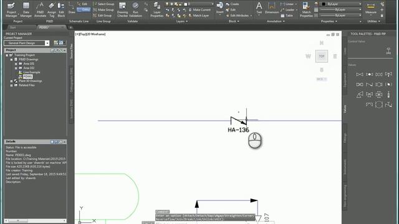Select the control valve symbol in palette
Viewport: 399px width, 224px height.
pos(388,51)
